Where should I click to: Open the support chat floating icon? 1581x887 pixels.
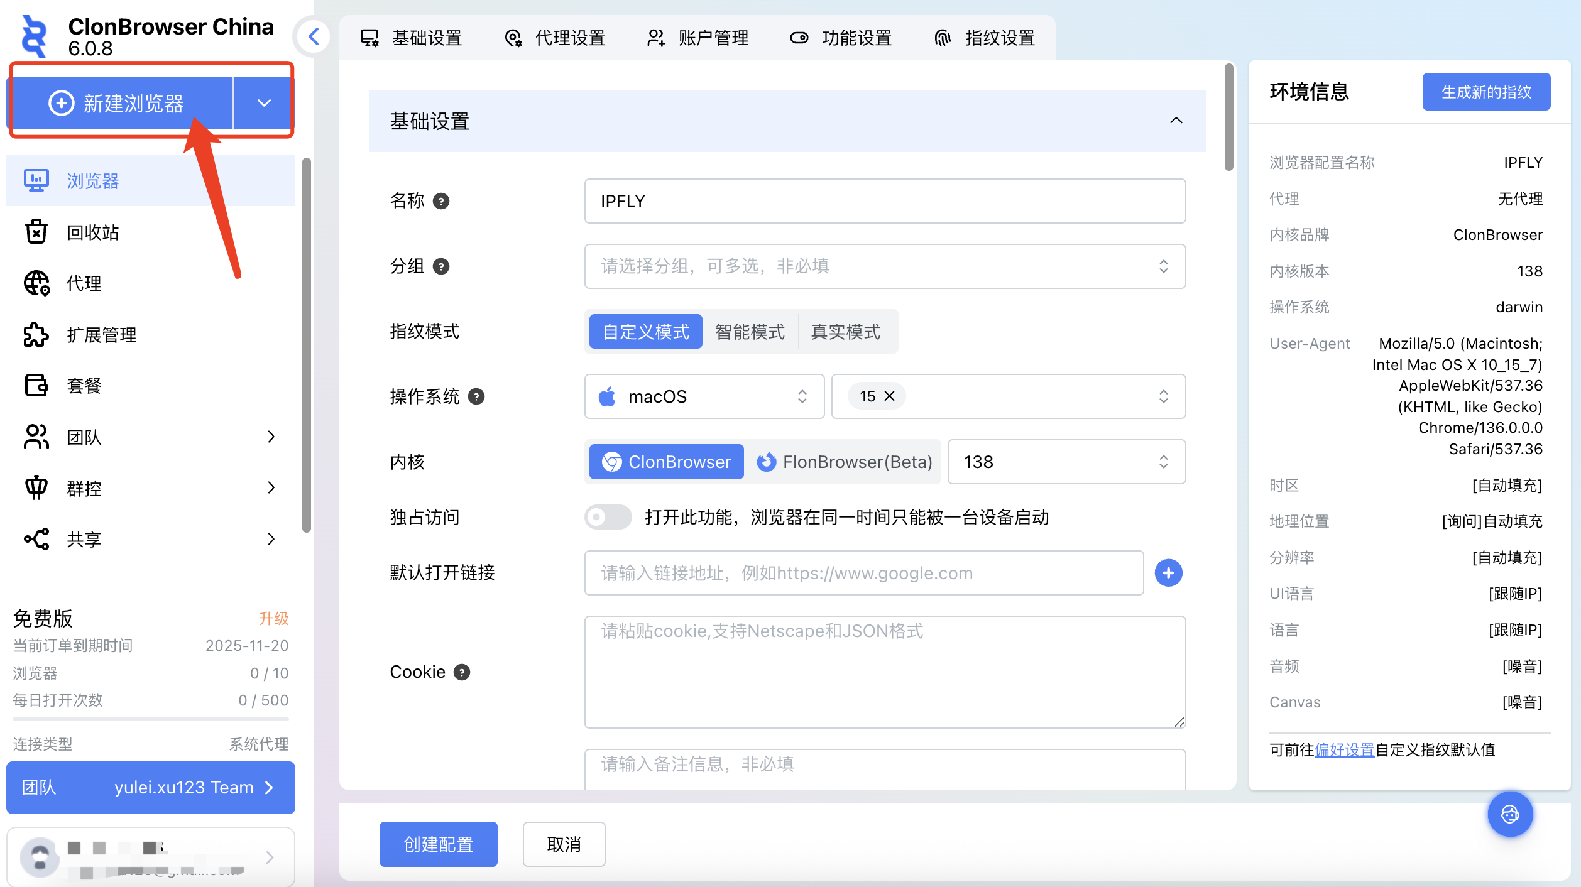pyautogui.click(x=1509, y=814)
